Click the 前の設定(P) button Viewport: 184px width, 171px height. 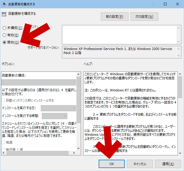[x=115, y=17]
